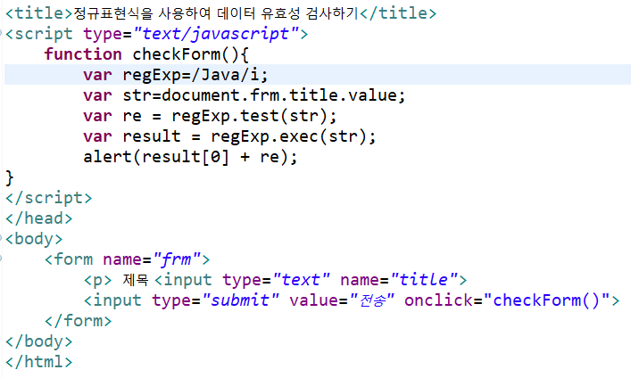Click the Korean label 제목

(136, 280)
